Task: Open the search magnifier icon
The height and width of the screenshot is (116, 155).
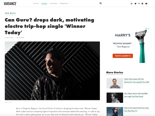Action: [x=100, y=3]
